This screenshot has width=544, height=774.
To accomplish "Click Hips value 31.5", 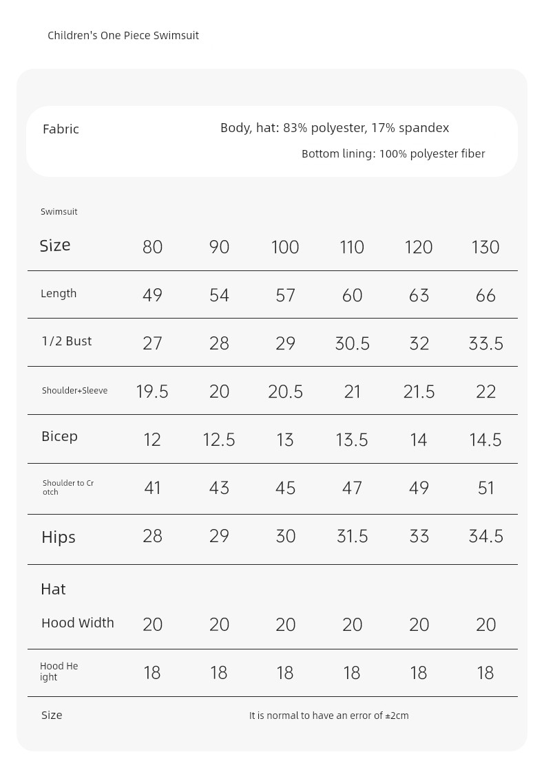I will click(352, 536).
